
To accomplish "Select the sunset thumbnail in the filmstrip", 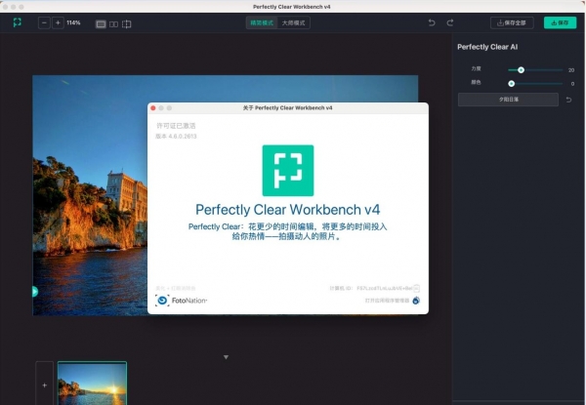I will tap(92, 384).
